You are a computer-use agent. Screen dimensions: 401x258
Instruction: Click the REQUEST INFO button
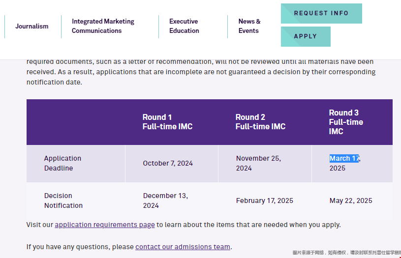point(321,14)
